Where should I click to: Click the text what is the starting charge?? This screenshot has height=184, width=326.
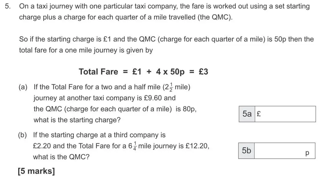[77, 120]
